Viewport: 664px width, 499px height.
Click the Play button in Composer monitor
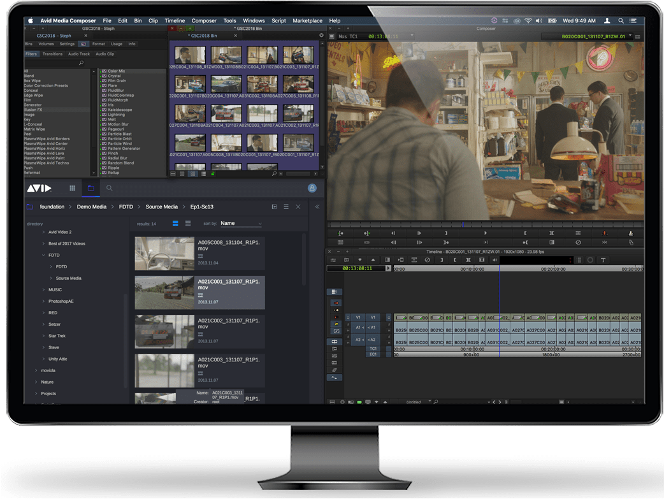click(x=486, y=233)
